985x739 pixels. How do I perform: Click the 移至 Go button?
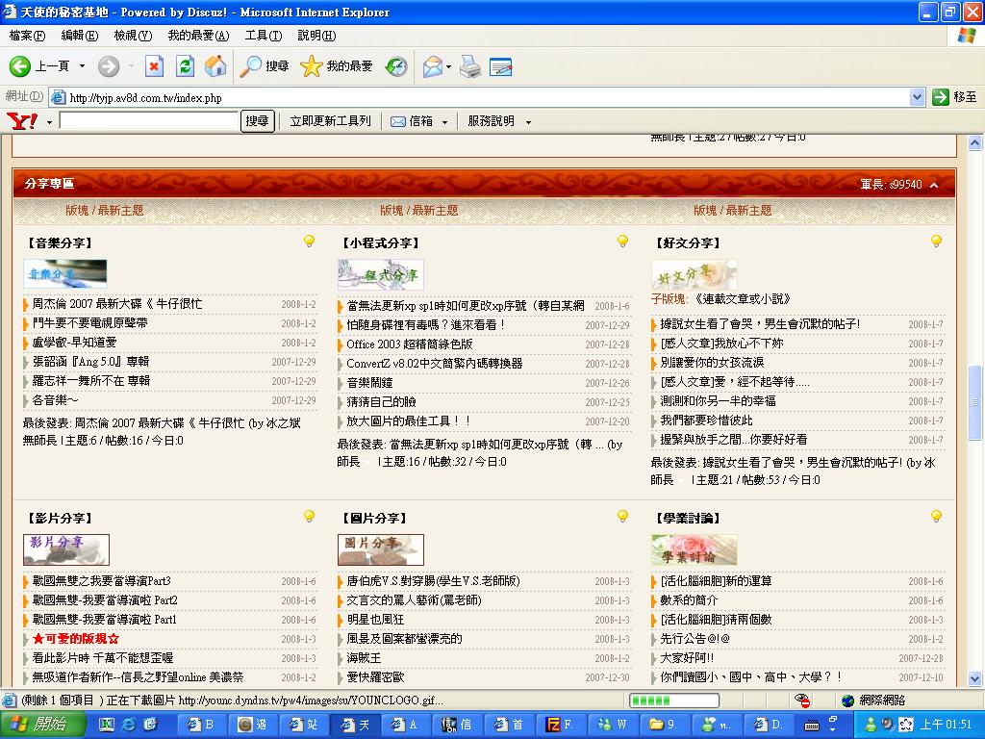(x=955, y=97)
